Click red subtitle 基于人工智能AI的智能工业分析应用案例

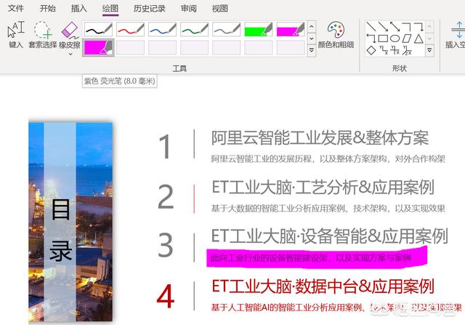coord(286,308)
